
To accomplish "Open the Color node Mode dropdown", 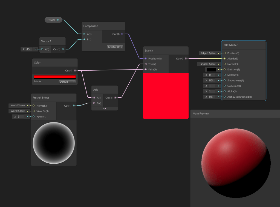I will point(67,82).
